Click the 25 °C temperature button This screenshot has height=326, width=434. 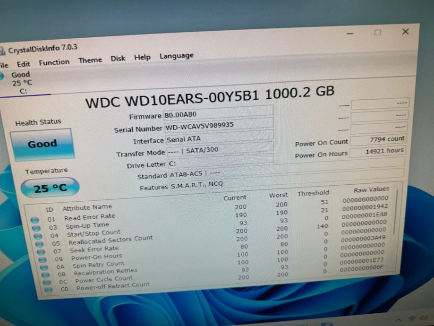click(50, 189)
